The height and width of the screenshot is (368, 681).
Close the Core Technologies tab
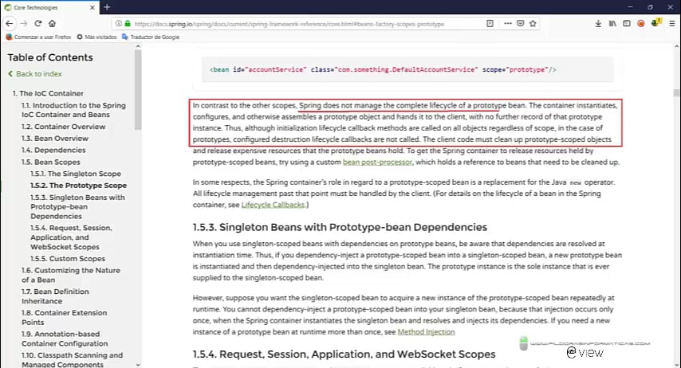tap(92, 7)
